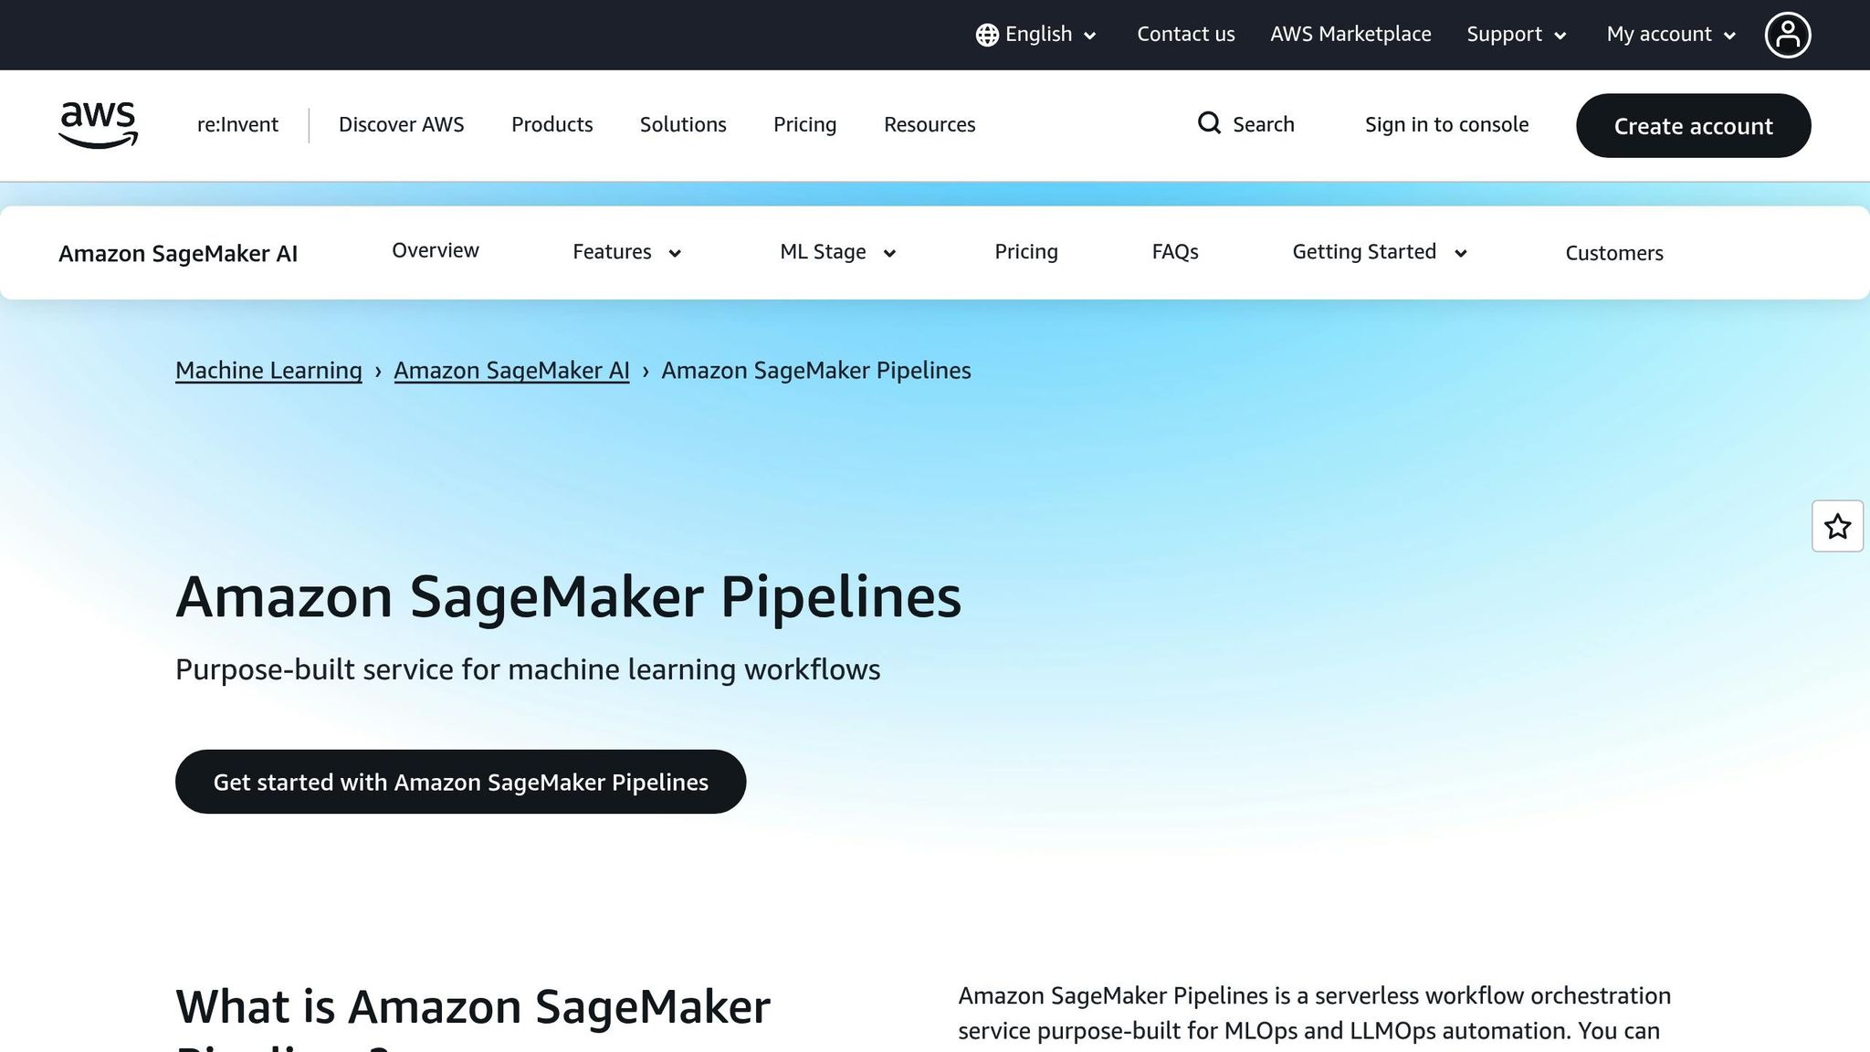The height and width of the screenshot is (1052, 1870).
Task: Open the Support dropdown
Action: (x=1516, y=34)
